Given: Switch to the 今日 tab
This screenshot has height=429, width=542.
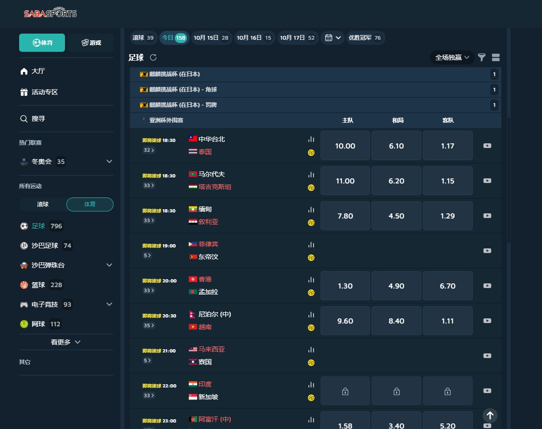Looking at the screenshot, I should point(174,38).
